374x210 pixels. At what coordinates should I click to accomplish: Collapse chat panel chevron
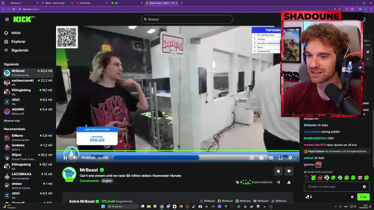click(x=368, y=59)
